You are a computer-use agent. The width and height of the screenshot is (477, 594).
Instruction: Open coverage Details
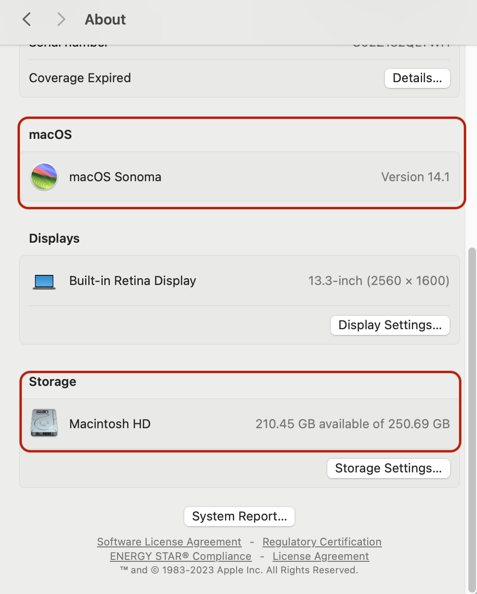point(417,78)
